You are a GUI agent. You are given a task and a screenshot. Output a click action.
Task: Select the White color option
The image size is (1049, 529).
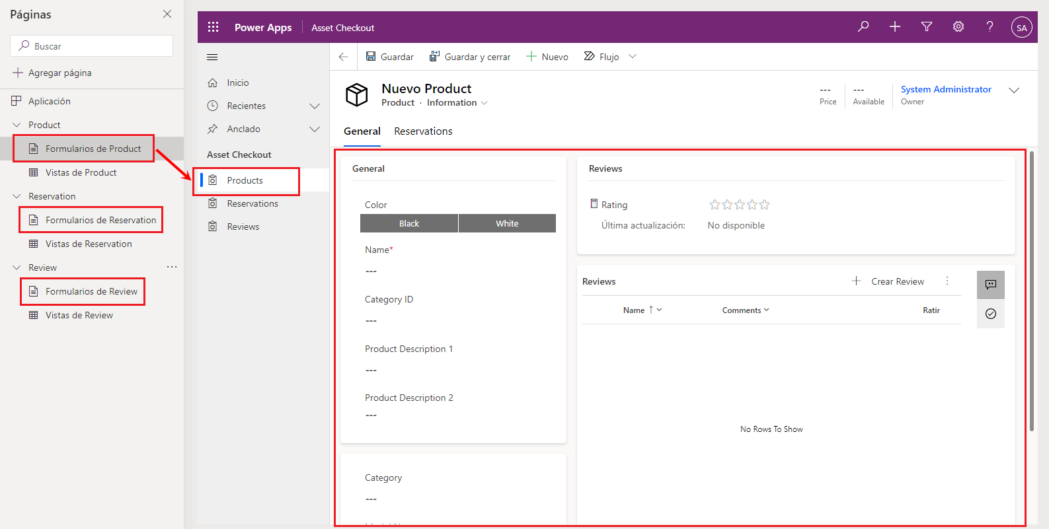pyautogui.click(x=507, y=223)
